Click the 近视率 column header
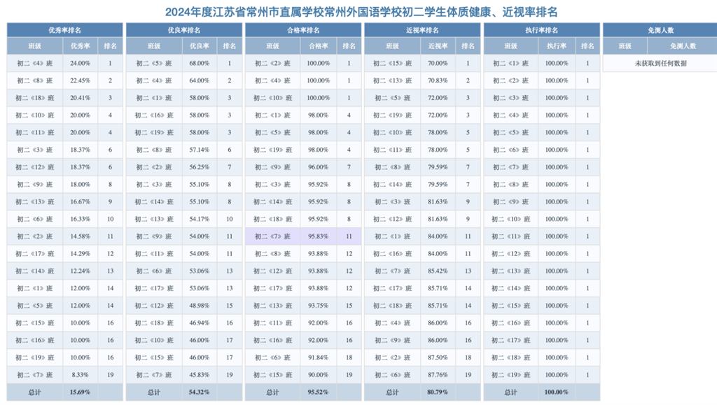 pyautogui.click(x=437, y=46)
